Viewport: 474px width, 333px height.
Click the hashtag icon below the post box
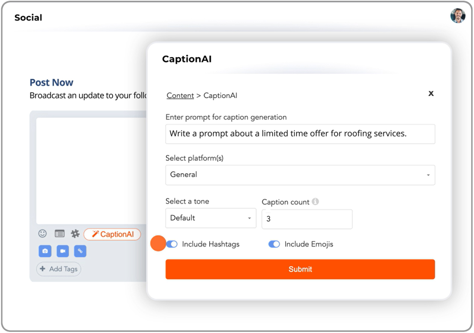75,234
